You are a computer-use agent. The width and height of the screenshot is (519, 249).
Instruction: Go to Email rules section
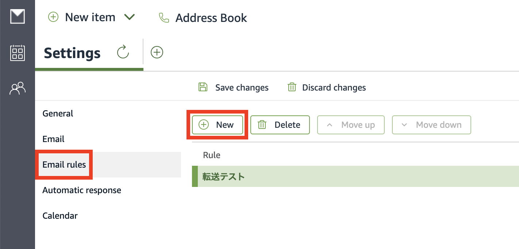[64, 165]
